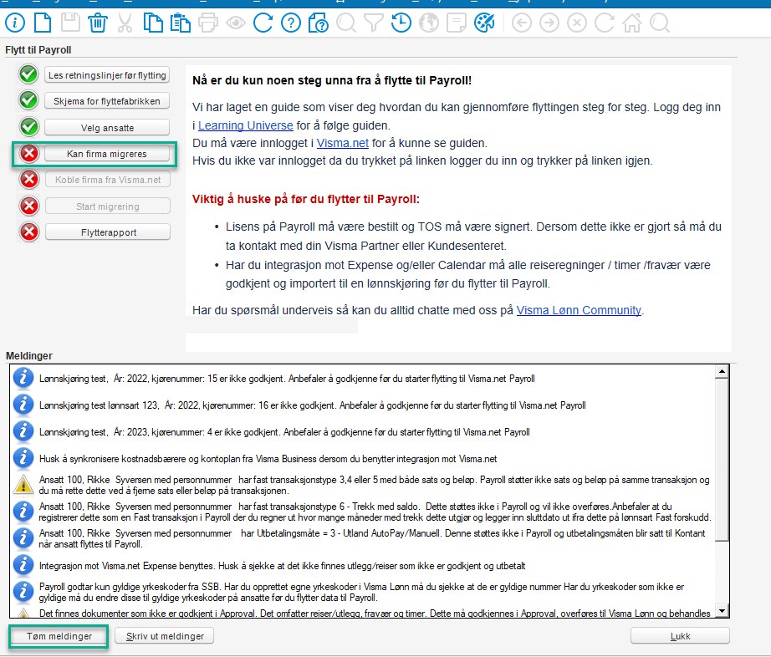
Task: Click green check icon next to 'Velg ansatte'
Action: click(x=28, y=127)
